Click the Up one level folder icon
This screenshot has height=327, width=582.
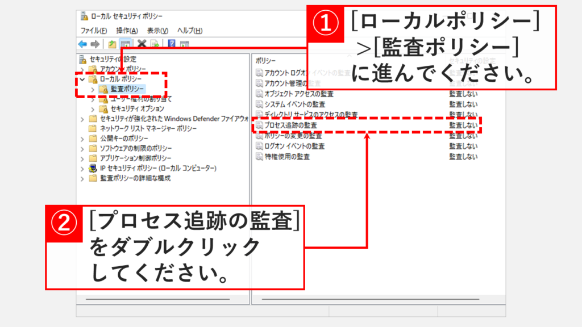113,44
